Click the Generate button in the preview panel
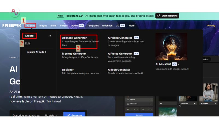This screenshot has height=123, width=219. point(139,115)
